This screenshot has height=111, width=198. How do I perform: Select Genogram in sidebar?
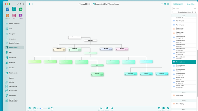tap(14, 96)
